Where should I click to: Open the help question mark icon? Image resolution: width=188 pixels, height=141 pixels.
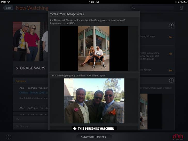point(9,137)
